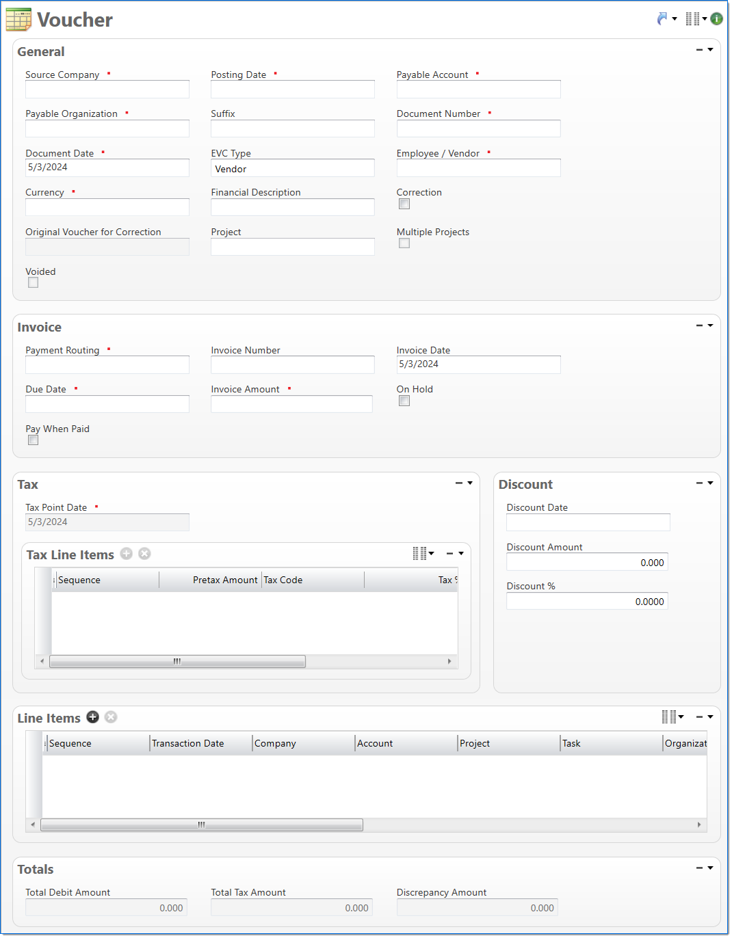Expand the Discount section options dropdown
The width and height of the screenshot is (732, 938).
[711, 483]
